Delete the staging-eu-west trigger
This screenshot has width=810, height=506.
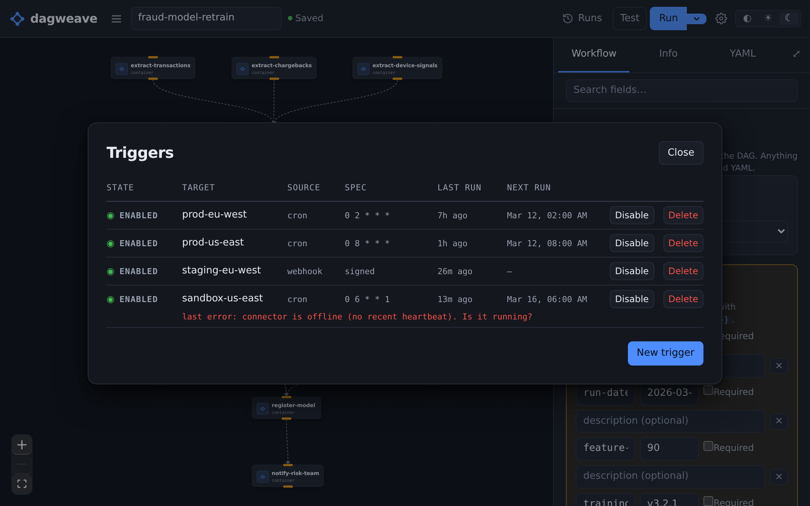point(683,271)
